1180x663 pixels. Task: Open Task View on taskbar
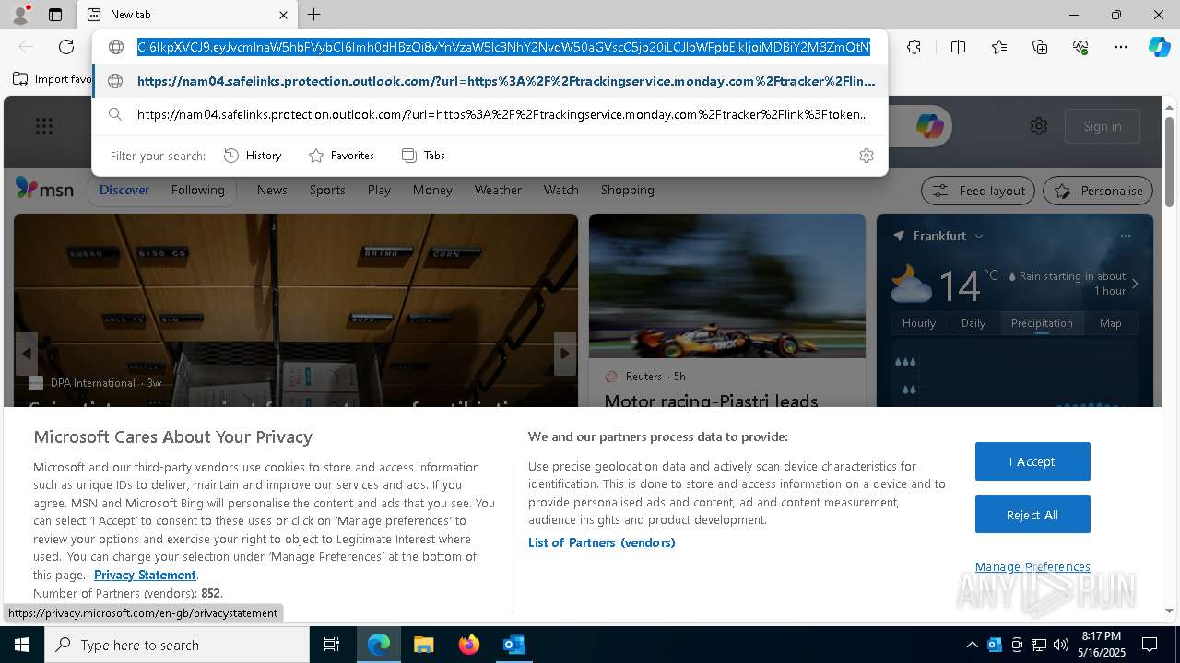pyautogui.click(x=332, y=645)
